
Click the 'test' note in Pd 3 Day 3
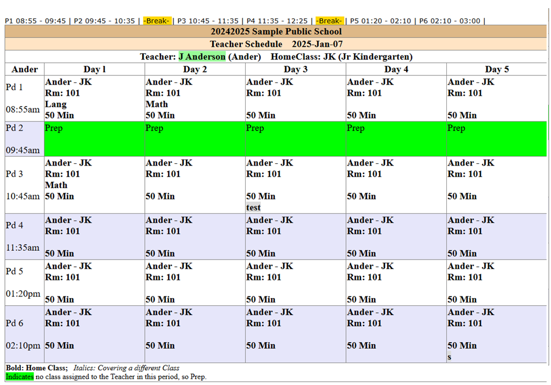pyautogui.click(x=253, y=207)
